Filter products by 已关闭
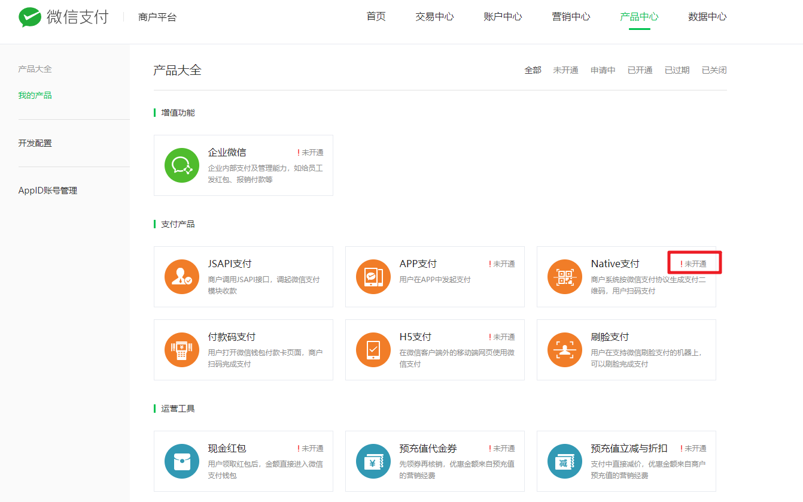803x502 pixels. (x=714, y=70)
